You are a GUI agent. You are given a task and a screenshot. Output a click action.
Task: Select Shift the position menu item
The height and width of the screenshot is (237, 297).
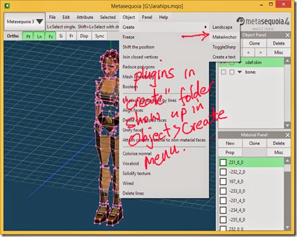pos(164,47)
